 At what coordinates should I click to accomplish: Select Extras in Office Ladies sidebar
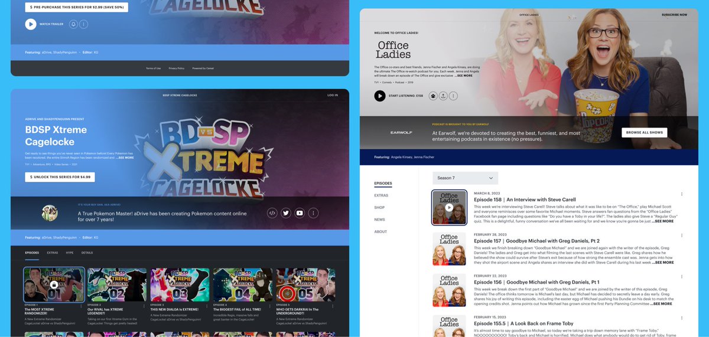tap(381, 195)
